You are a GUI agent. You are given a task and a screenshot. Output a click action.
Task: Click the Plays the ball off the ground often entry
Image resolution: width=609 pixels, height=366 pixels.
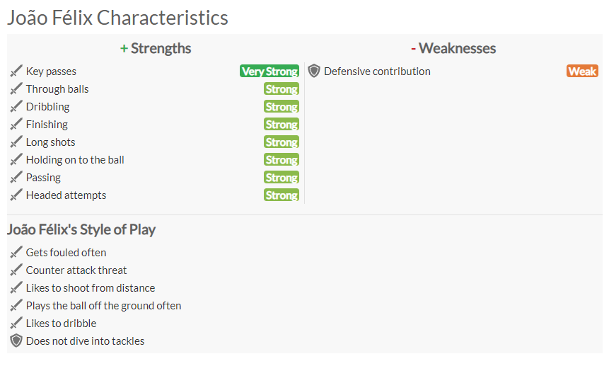coord(103,306)
